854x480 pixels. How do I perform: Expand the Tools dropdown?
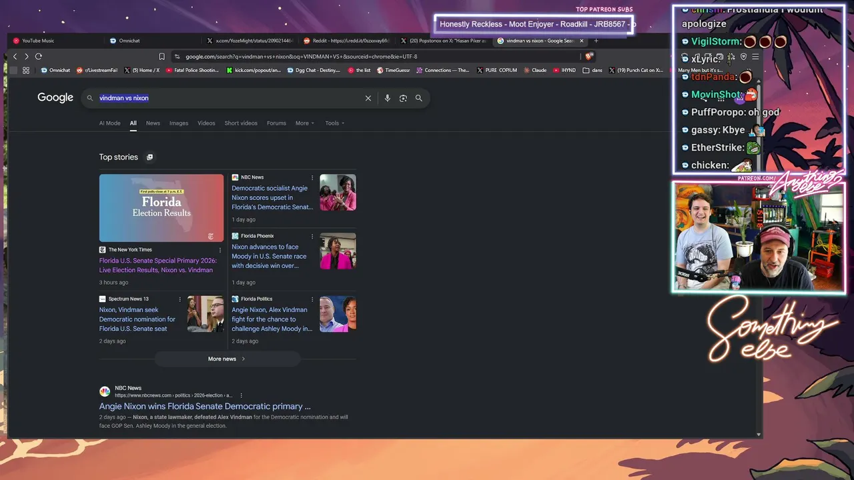pos(335,123)
